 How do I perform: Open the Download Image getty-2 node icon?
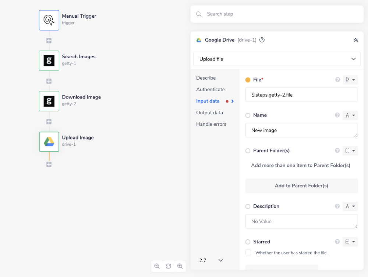click(49, 101)
